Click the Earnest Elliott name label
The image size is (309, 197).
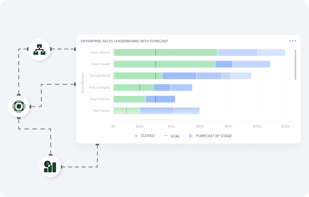[100, 76]
